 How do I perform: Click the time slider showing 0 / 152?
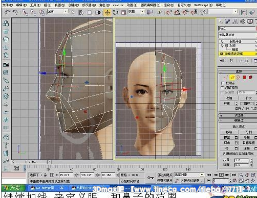pyautogui.click(x=31, y=162)
